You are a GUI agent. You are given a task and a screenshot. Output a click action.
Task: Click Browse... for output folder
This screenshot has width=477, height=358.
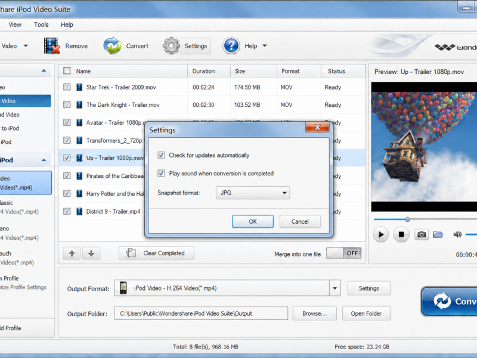tap(315, 314)
